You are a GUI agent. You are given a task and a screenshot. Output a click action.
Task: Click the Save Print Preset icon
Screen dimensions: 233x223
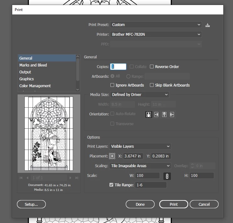pyautogui.click(x=208, y=25)
